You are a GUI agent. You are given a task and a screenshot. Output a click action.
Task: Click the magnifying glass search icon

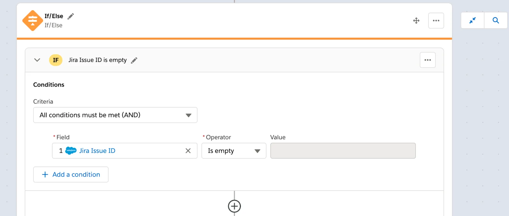pyautogui.click(x=496, y=20)
